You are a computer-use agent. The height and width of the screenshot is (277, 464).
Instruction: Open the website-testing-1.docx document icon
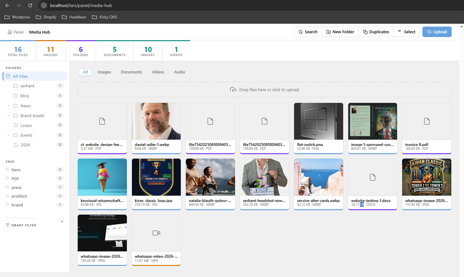(373, 177)
